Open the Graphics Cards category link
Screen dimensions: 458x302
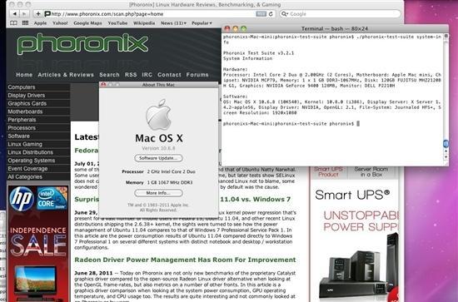[27, 103]
